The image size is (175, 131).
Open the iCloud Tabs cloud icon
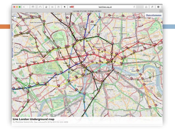click(x=40, y=7)
